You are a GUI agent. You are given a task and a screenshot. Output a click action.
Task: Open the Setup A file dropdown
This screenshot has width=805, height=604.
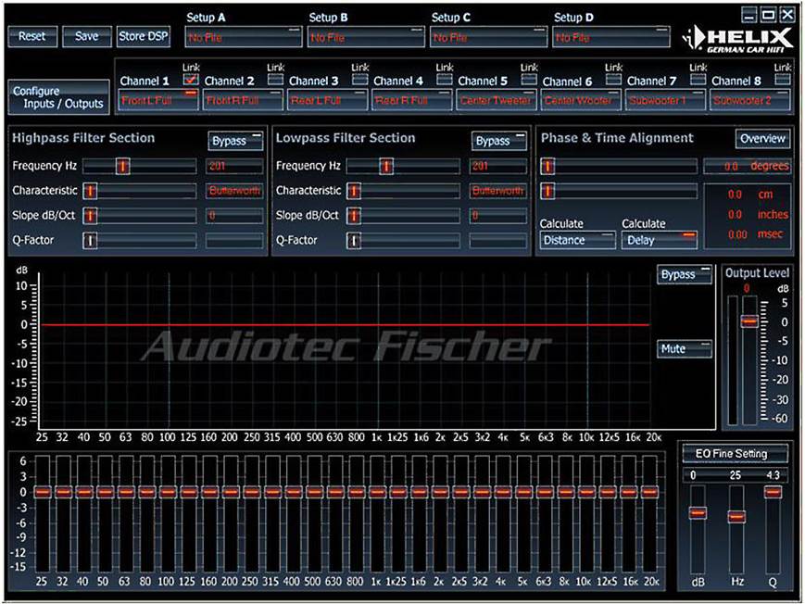coord(244,37)
